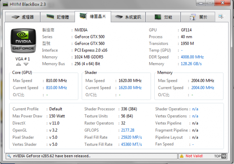This screenshot has height=164, width=234.
Task: Click the Max Power Draw 150 Watt value
Action: coord(57,116)
